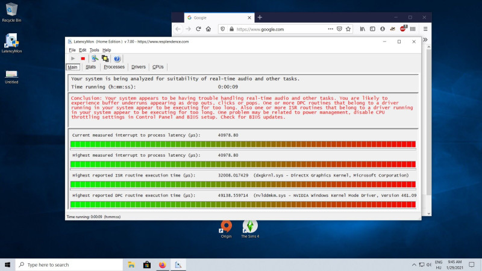Open page actions three-dot menu in Firefox
Image resolution: width=482 pixels, height=271 pixels.
(x=330, y=29)
